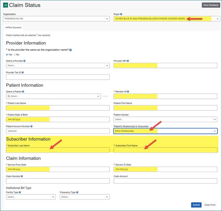The width and height of the screenshot is (222, 211).
Task: Click the search icon in Select a Patient
Action: click(x=9, y=96)
